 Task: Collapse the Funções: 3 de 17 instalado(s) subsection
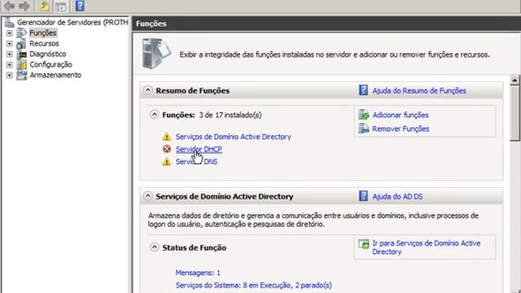(x=154, y=115)
